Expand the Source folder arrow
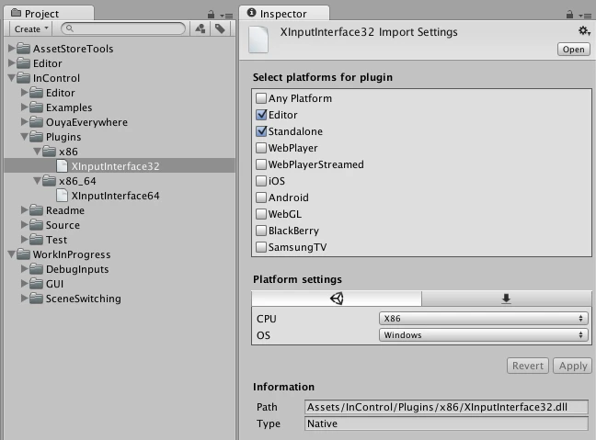The width and height of the screenshot is (596, 440). pyautogui.click(x=25, y=225)
